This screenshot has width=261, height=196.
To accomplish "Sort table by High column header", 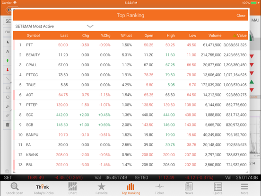I will tap(171, 36).
